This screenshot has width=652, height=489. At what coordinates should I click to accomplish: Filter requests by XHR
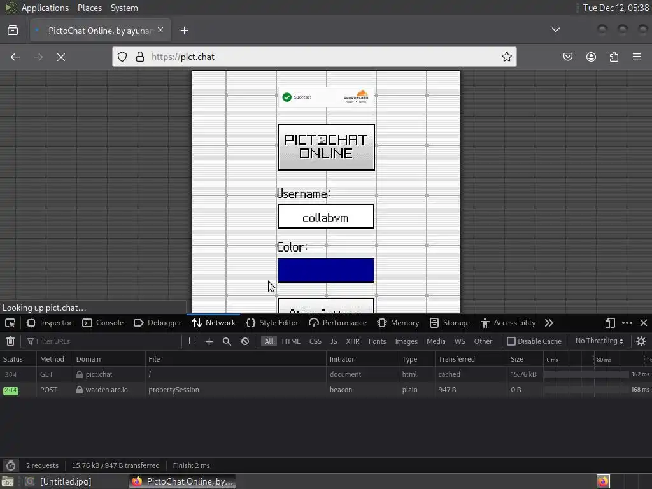tap(353, 341)
